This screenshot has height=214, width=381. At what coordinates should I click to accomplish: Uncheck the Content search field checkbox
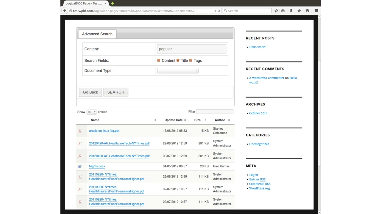click(159, 60)
